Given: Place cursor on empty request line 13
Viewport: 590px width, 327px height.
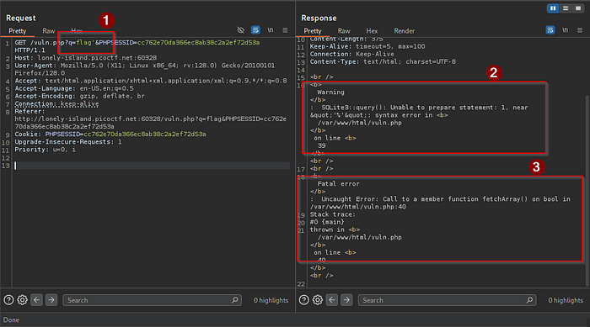Looking at the screenshot, I should click(x=152, y=166).
